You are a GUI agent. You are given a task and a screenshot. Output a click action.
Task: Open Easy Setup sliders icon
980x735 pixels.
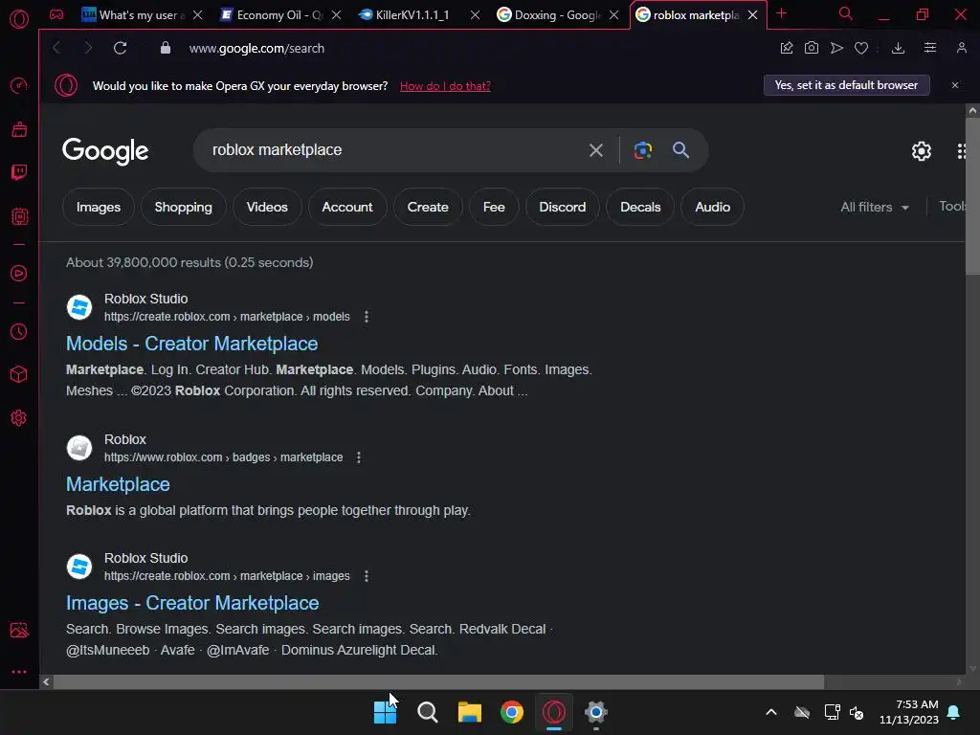(930, 48)
